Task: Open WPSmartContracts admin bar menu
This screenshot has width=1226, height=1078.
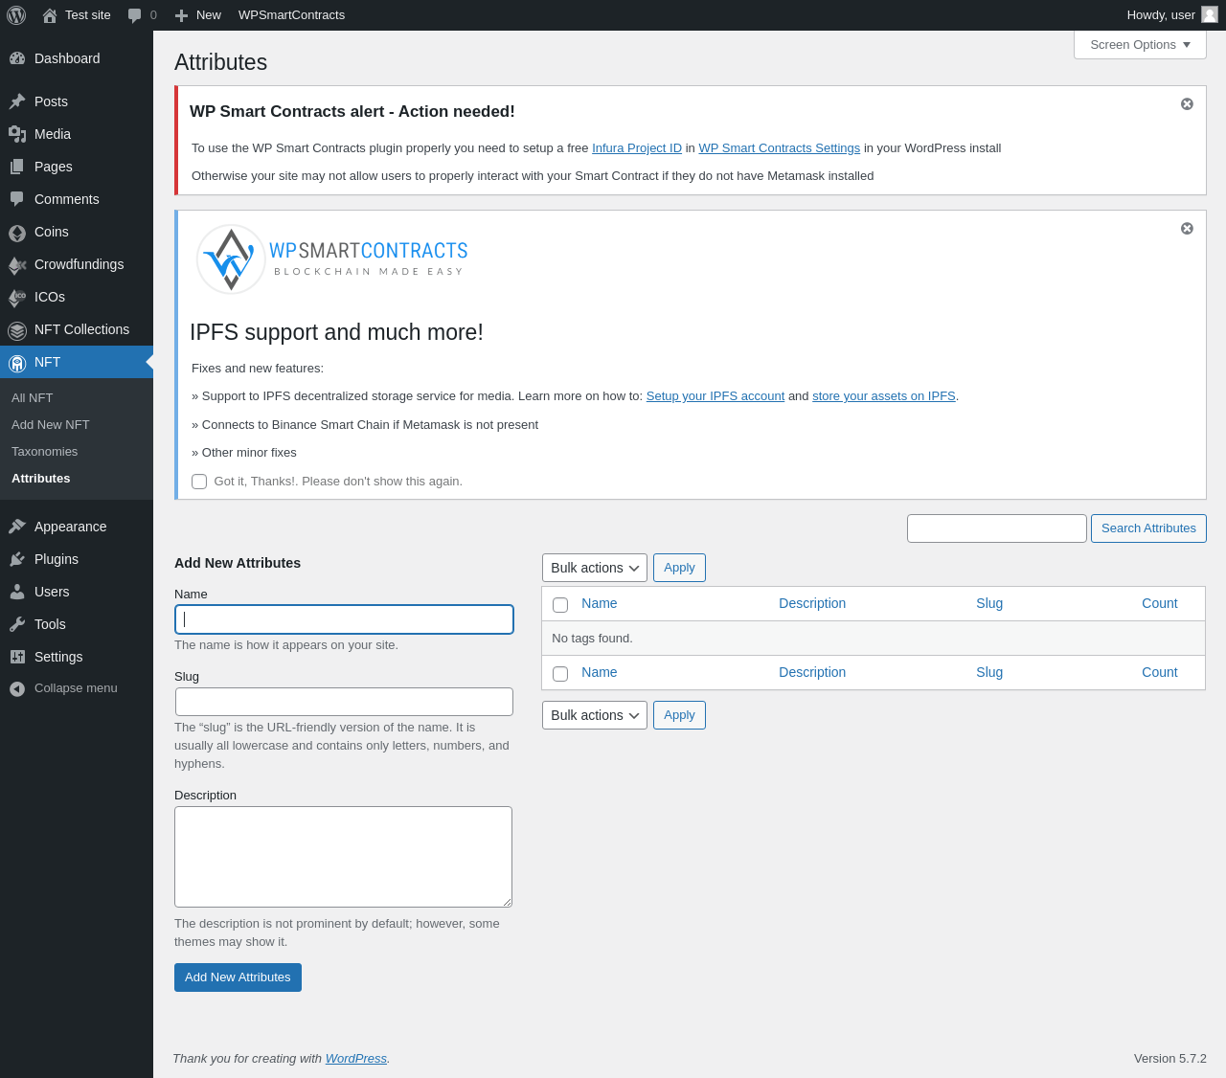Action: pos(291,15)
